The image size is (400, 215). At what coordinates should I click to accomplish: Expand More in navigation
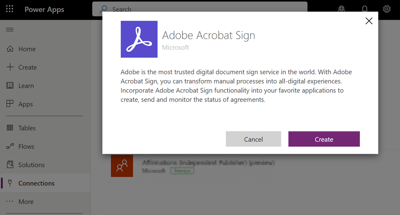pos(26,202)
